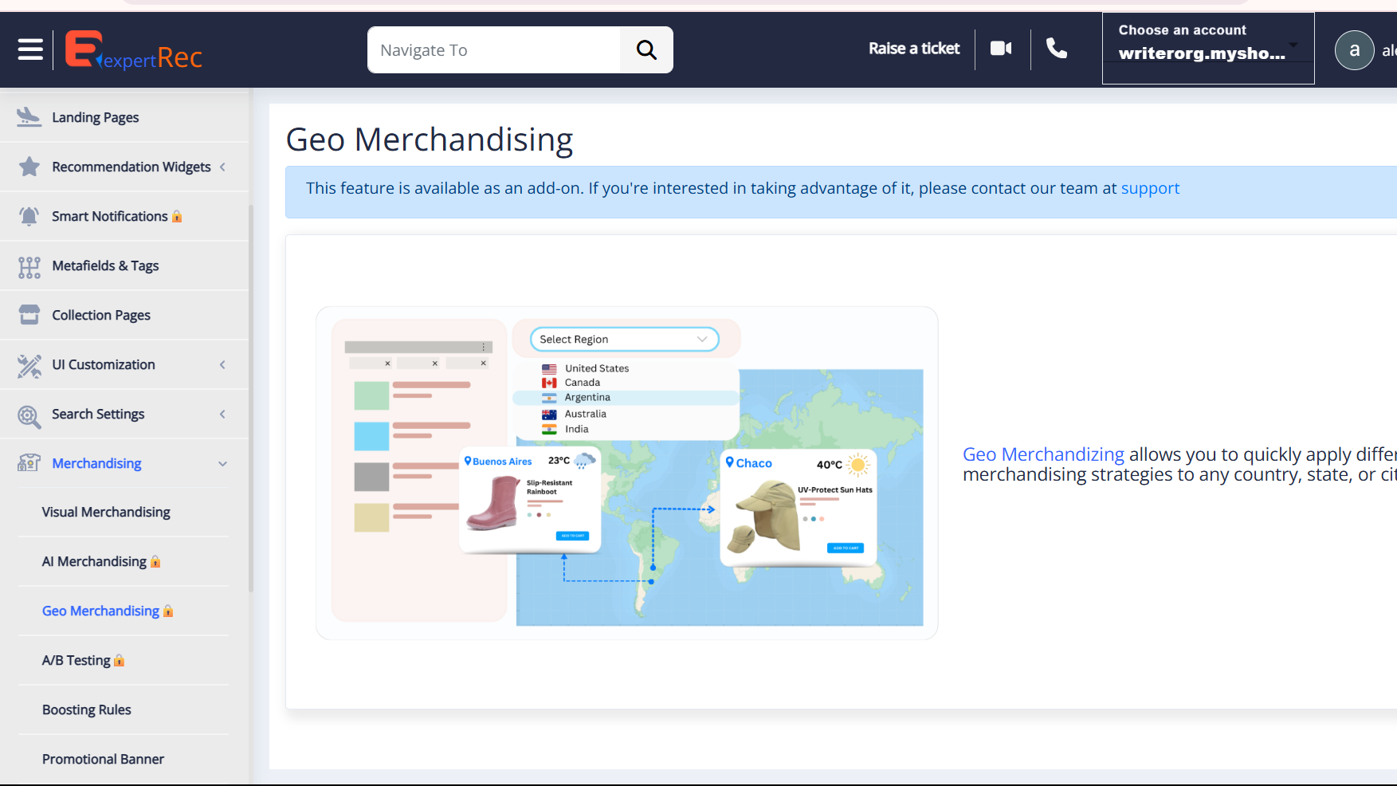This screenshot has height=786, width=1397.
Task: Click the Navigate To search field
Action: pos(494,50)
